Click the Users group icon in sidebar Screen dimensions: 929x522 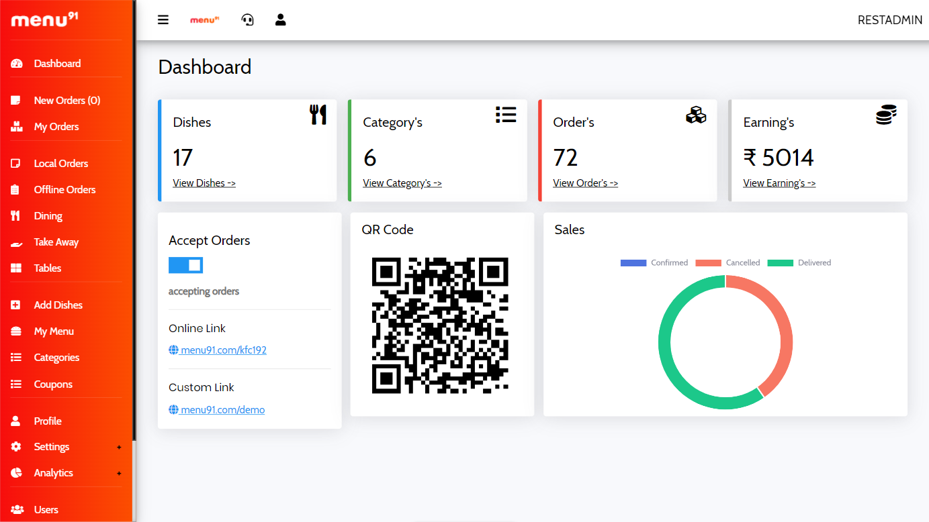[x=17, y=510]
